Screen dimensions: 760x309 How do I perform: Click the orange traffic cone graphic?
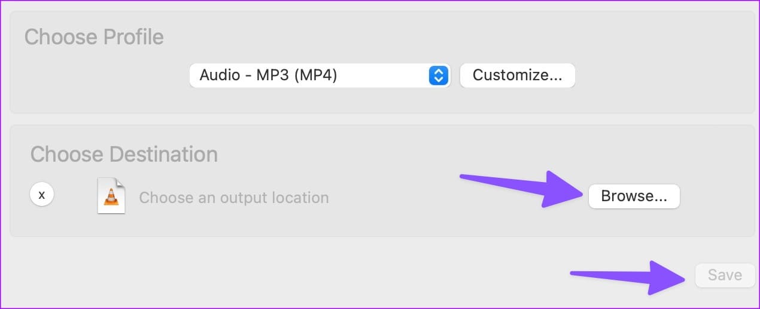pos(111,199)
